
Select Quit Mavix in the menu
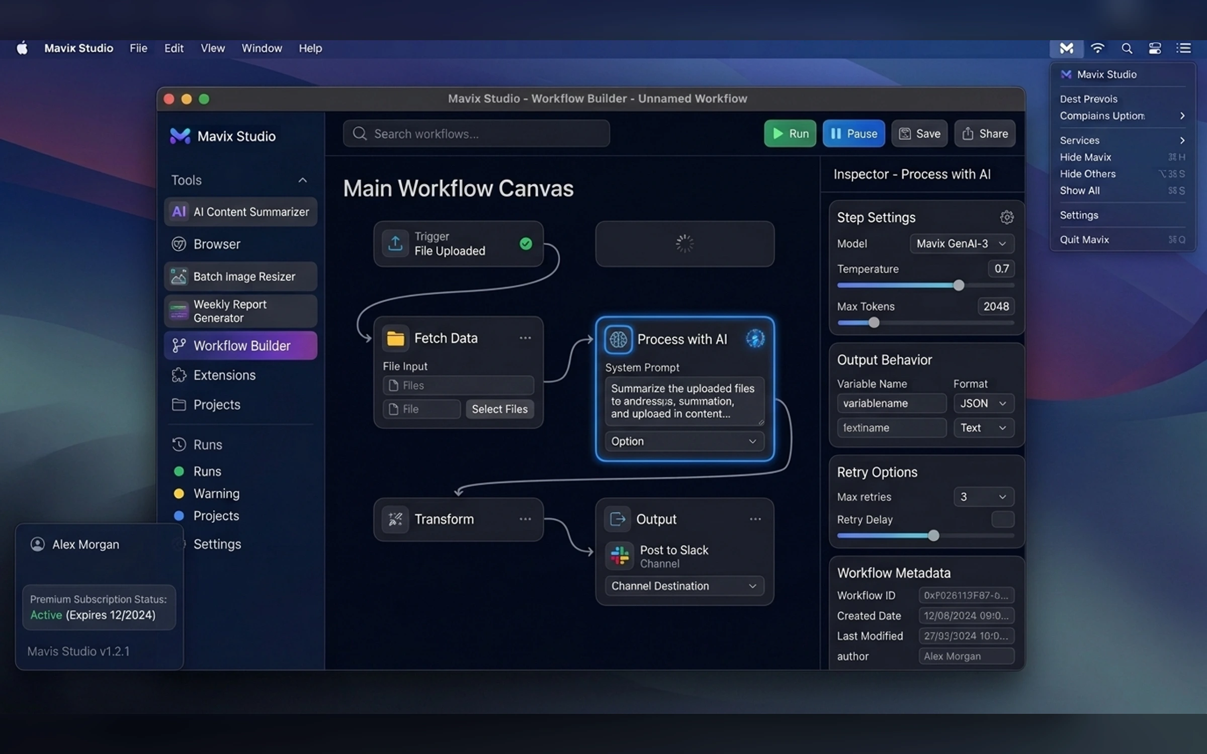[x=1122, y=240]
